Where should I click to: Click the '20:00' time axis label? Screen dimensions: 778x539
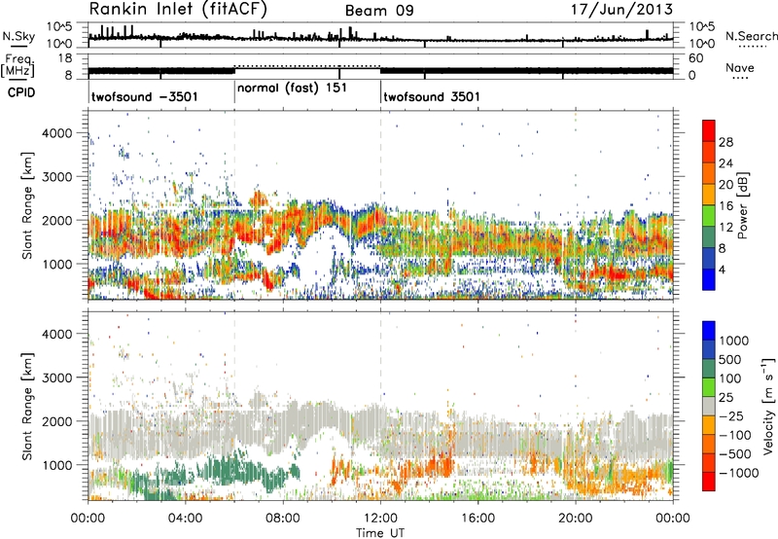[x=576, y=519]
